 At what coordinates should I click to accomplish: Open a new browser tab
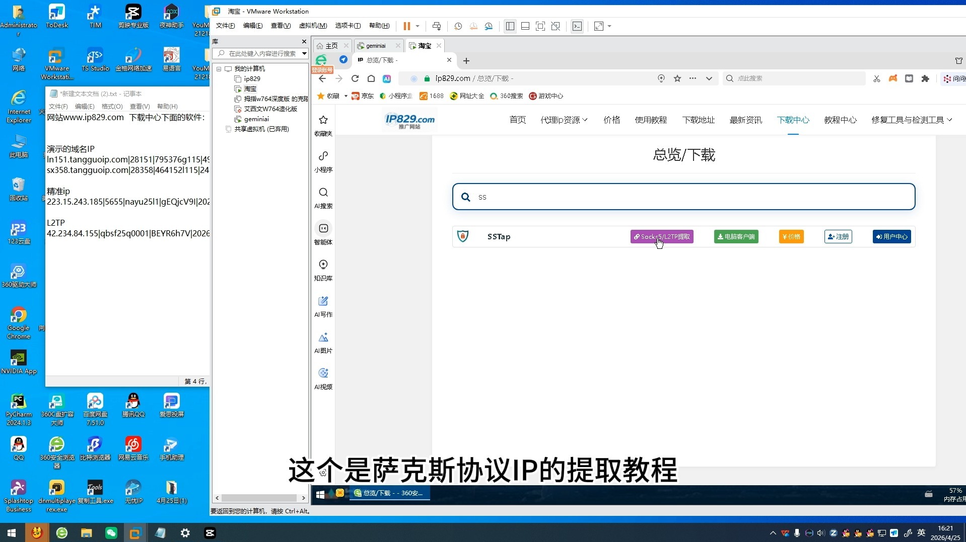pos(466,61)
